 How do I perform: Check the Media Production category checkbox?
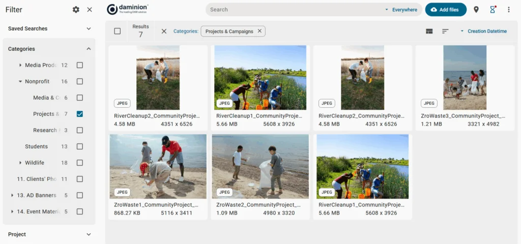coord(80,66)
